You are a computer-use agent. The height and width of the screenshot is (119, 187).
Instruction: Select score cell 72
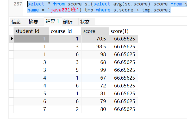pyautogui.click(x=95, y=86)
